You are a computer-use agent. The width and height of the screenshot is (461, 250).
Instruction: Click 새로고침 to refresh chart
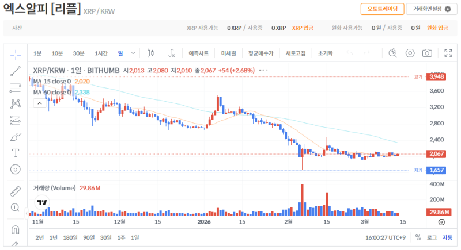pos(296,53)
